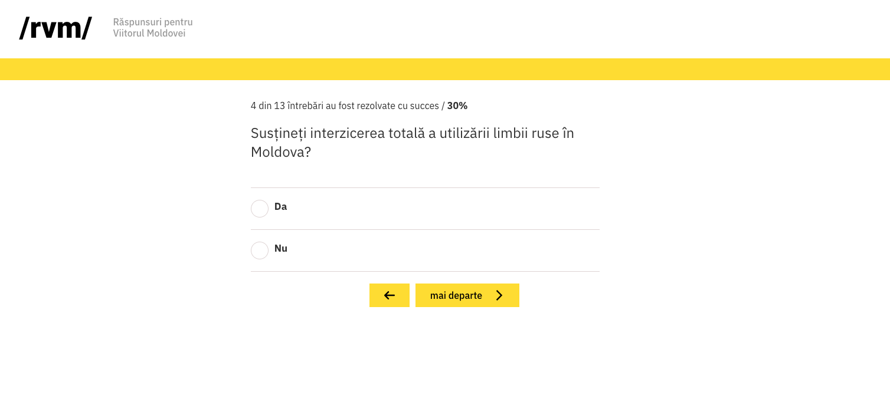Viewport: 890px width, 412px height.
Task: Click the word Moldova? in the question
Action: 281,151
